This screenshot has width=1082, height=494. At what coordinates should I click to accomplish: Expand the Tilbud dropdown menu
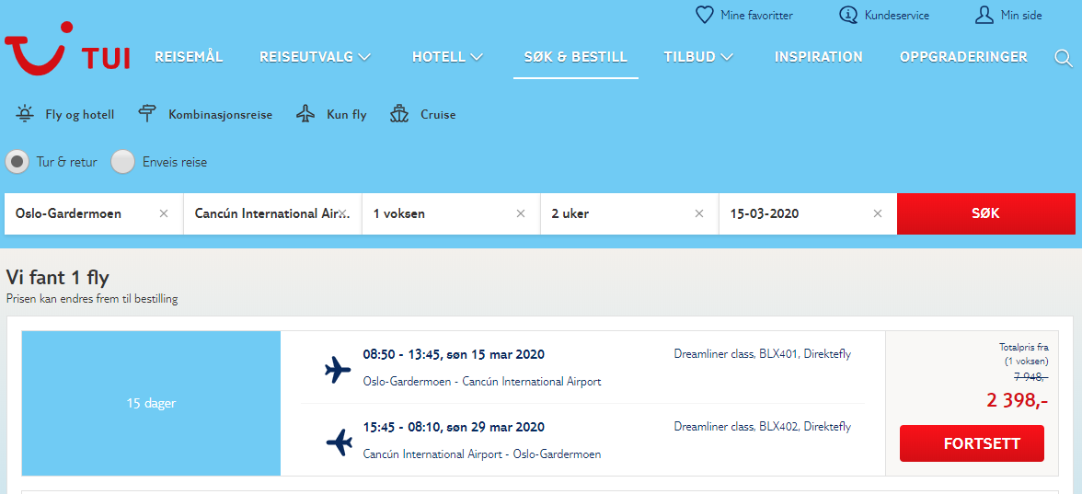coord(698,57)
